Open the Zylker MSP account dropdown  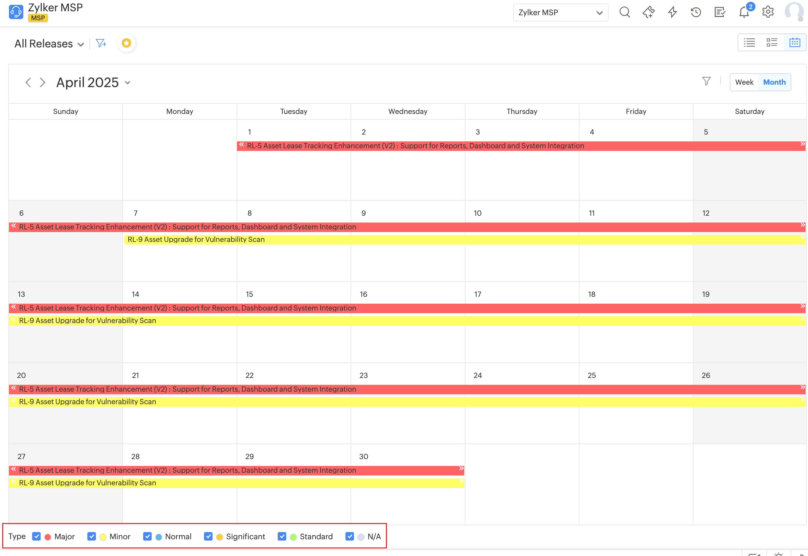tap(560, 13)
